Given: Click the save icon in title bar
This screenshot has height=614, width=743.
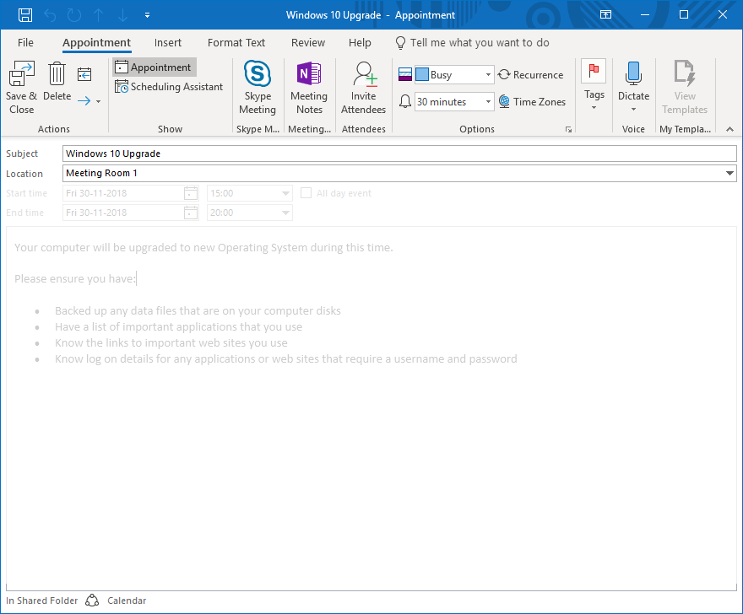Looking at the screenshot, I should coord(25,15).
